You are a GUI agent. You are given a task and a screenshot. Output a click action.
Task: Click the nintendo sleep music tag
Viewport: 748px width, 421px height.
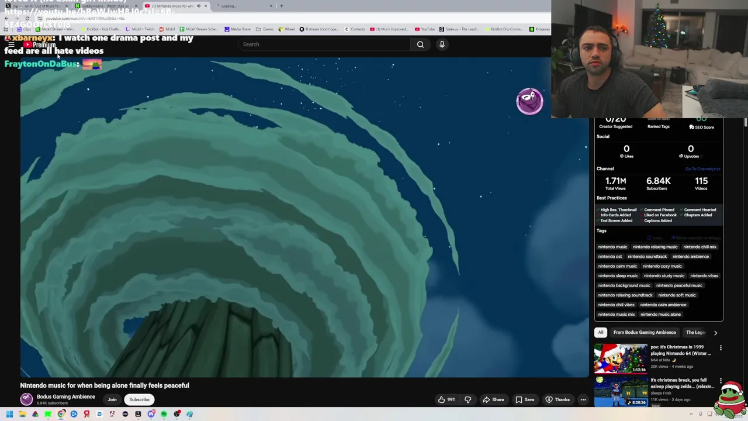click(618, 276)
